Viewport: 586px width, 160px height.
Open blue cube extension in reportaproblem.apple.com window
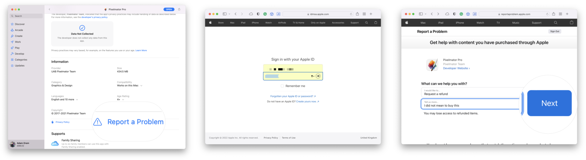(468, 14)
